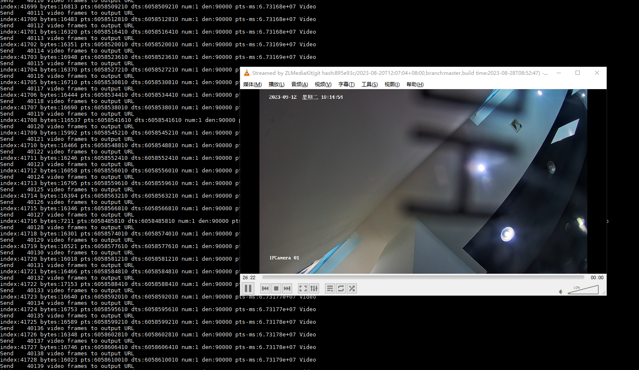The image size is (639, 370).
Task: Skip to next media item
Action: click(287, 288)
